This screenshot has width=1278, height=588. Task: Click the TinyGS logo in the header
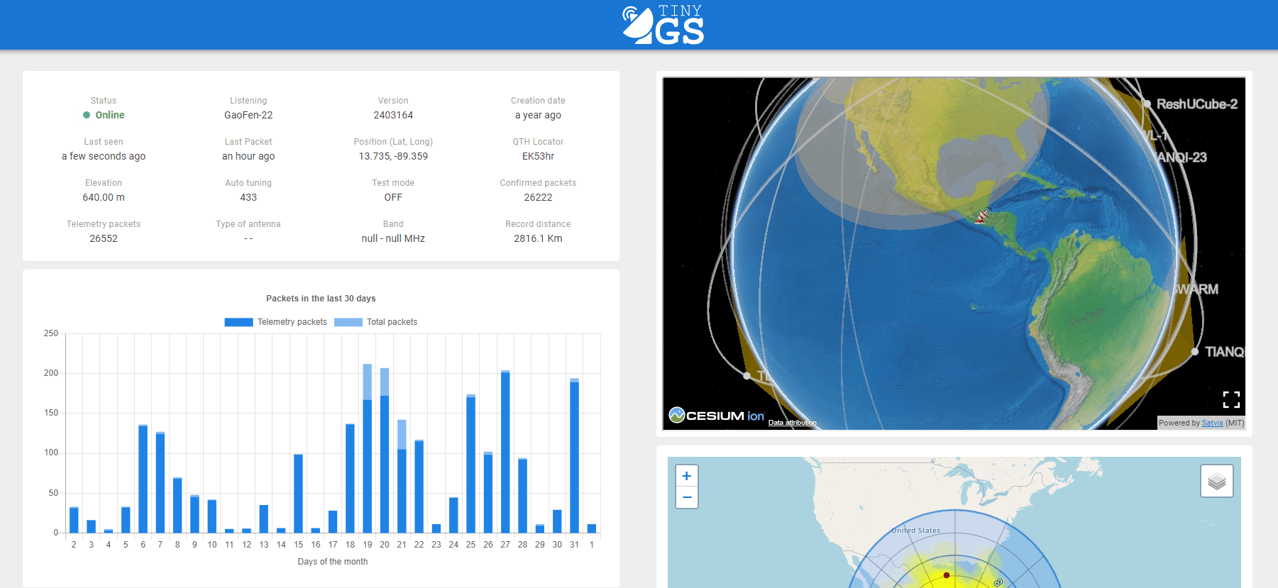(663, 25)
